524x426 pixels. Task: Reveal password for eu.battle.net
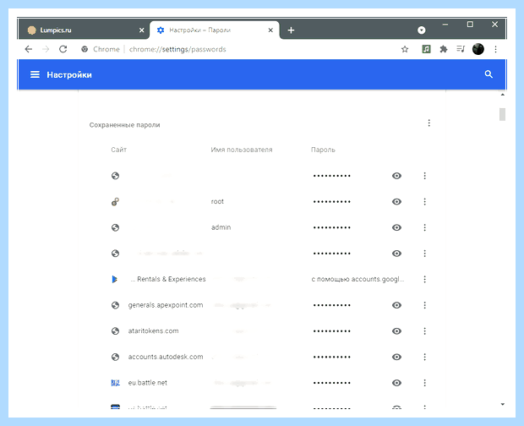pos(396,383)
